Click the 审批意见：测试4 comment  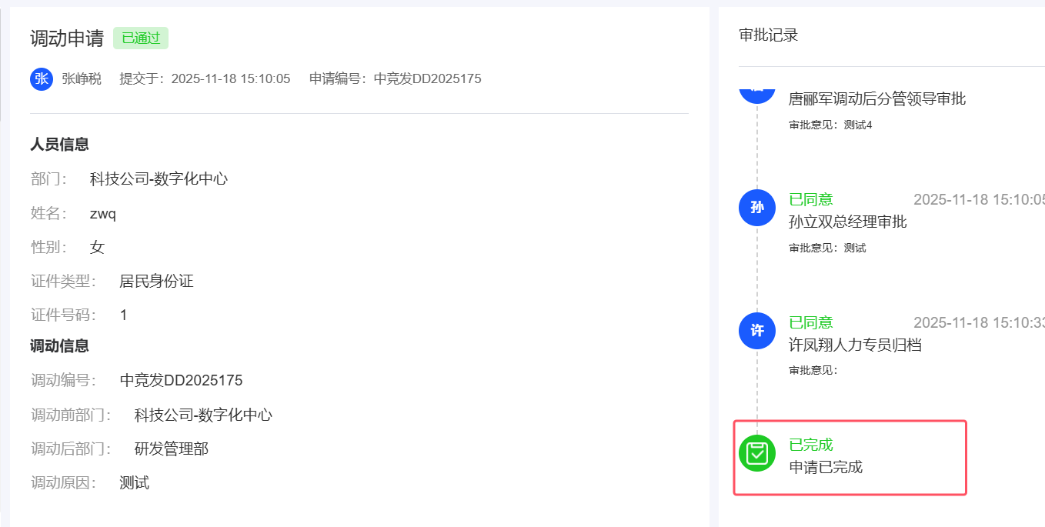click(x=830, y=125)
